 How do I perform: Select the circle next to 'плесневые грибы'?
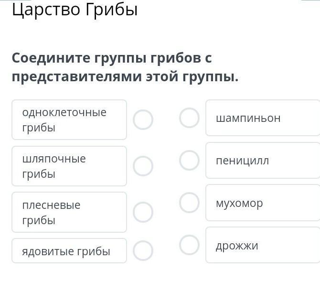pos(143,212)
